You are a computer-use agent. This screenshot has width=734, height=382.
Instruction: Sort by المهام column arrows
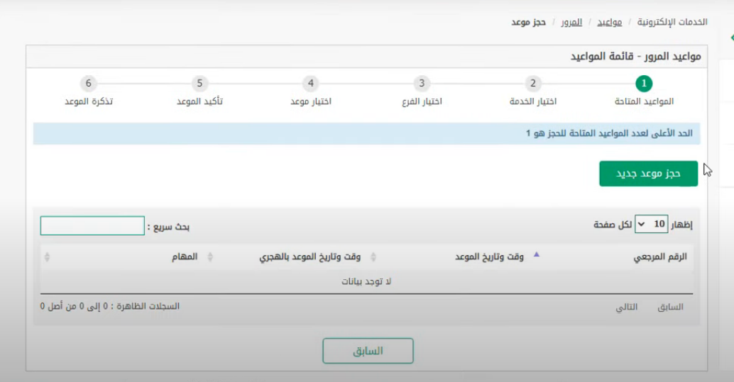pyautogui.click(x=47, y=257)
